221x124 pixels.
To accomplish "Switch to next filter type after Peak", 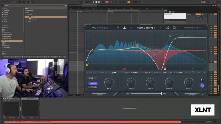I will click(121, 73).
